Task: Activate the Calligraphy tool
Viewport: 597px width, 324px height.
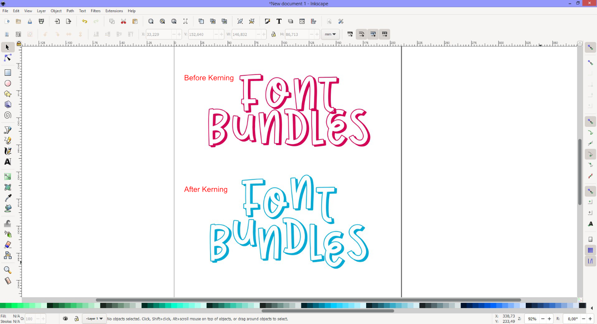Action: (x=8, y=151)
